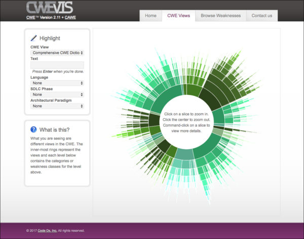Viewport: 304px width, 239px height.
Task: Go to the Contact us tab
Action: pos(262,16)
